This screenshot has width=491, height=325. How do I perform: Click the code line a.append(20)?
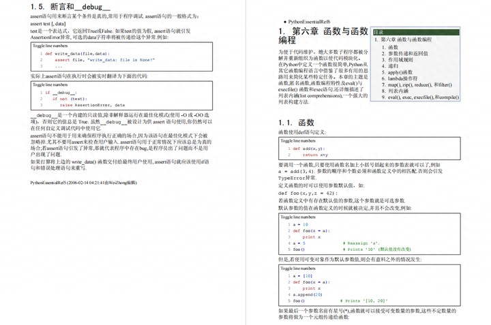click(x=307, y=294)
